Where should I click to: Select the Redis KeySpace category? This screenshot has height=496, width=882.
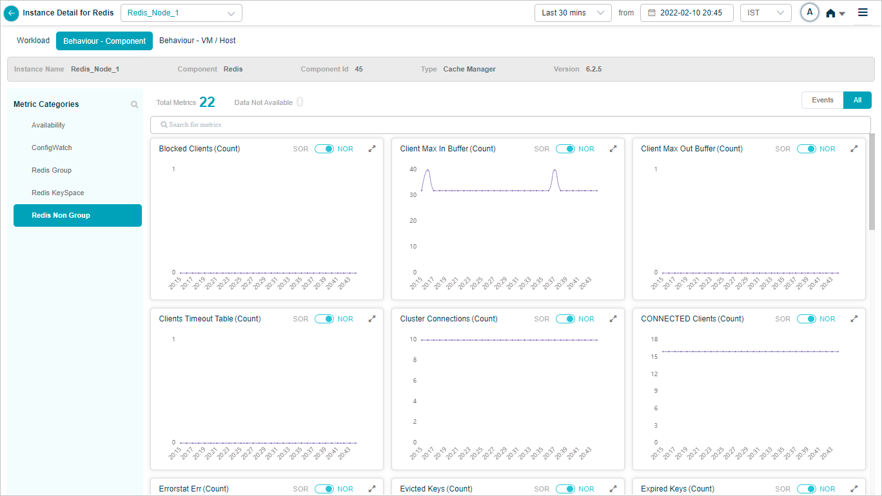58,193
